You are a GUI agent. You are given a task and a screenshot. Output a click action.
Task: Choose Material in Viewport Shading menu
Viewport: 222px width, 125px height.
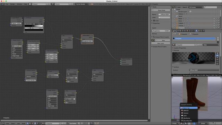[x=189, y=110]
